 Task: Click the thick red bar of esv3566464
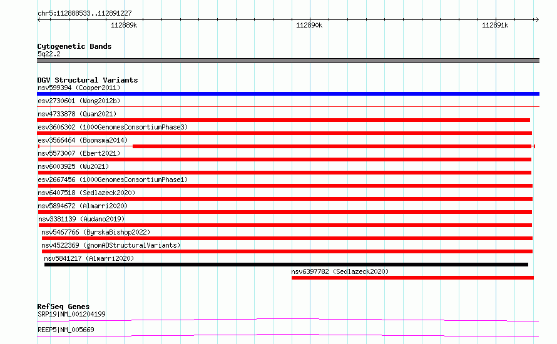pyautogui.click(x=332, y=146)
